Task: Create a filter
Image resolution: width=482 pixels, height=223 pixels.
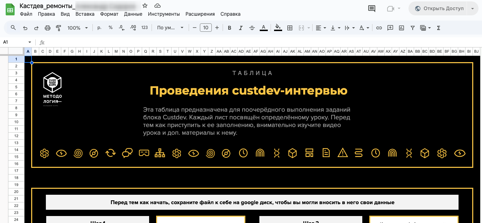Action: (x=413, y=28)
